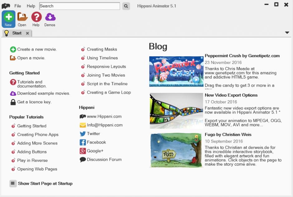Open the Adding More Scenes tutorial
The width and height of the screenshot is (293, 197).
click(37, 143)
